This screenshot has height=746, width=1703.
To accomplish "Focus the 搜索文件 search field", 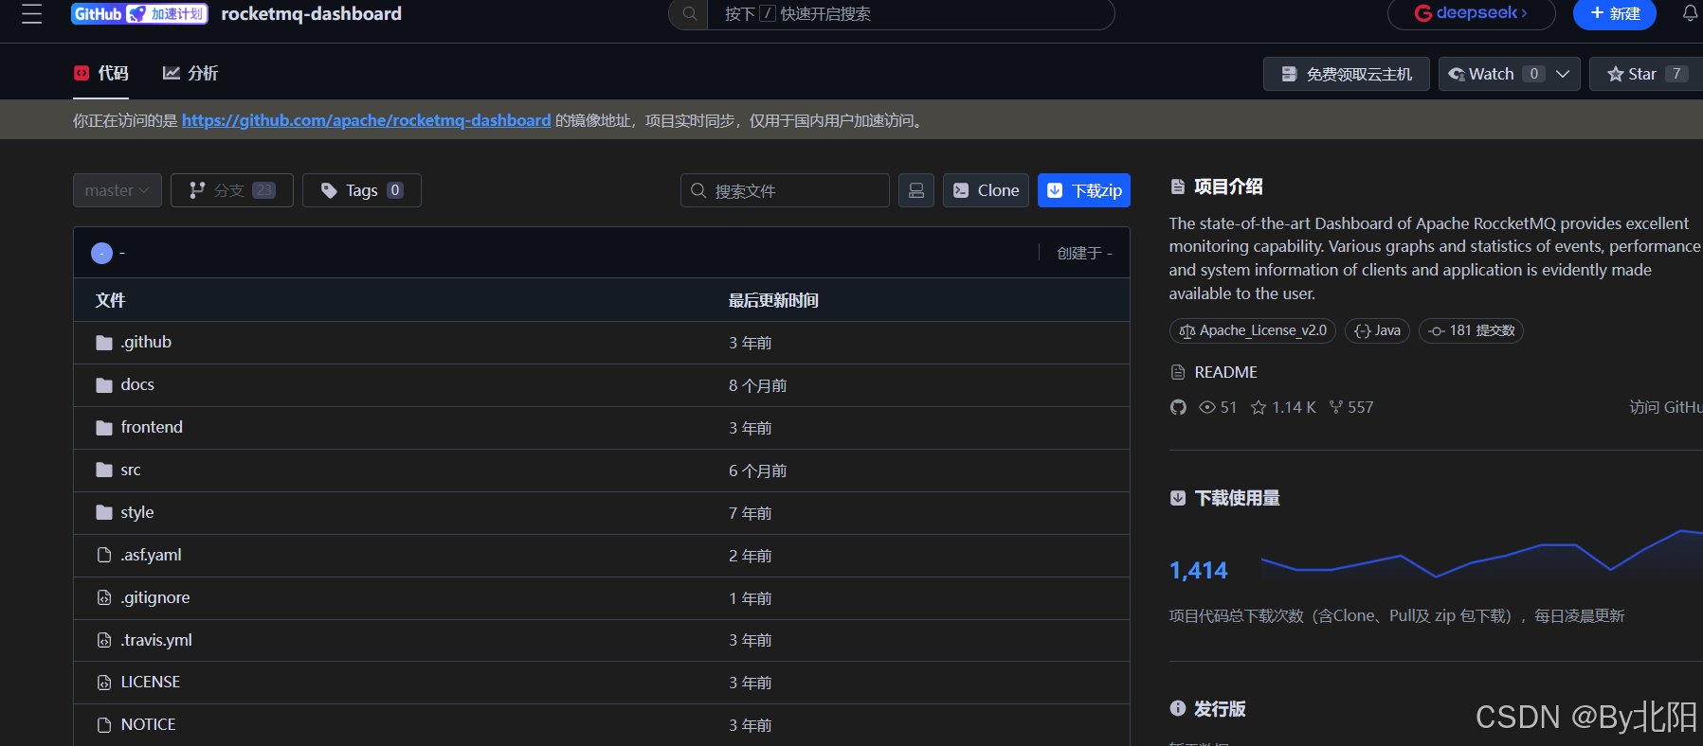I will click(785, 190).
